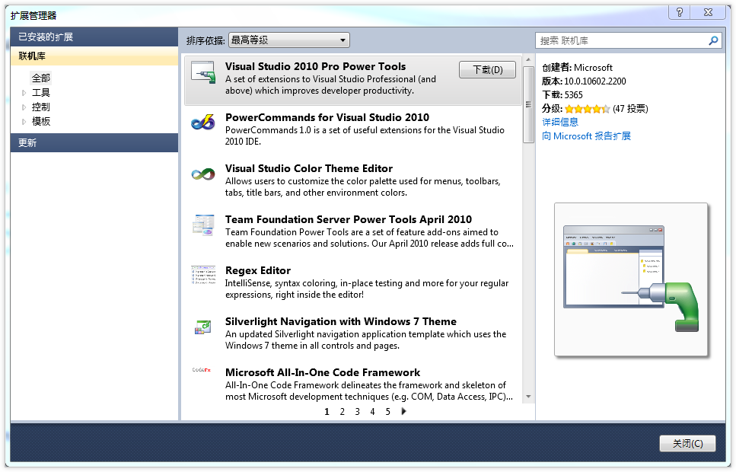Click the (47 投票) votes text
Image resolution: width=736 pixels, height=472 pixels.
point(630,109)
